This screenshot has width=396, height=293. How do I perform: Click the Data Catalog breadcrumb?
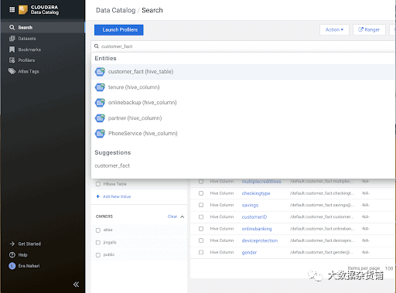(115, 10)
